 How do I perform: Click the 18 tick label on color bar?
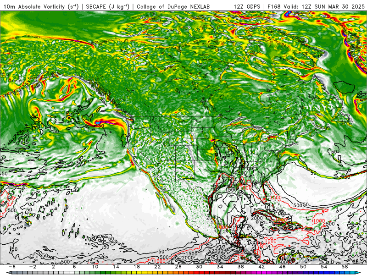[x=137, y=267]
